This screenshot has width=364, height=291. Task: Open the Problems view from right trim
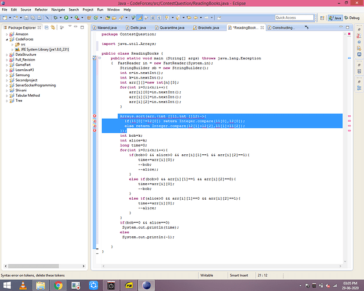click(359, 36)
